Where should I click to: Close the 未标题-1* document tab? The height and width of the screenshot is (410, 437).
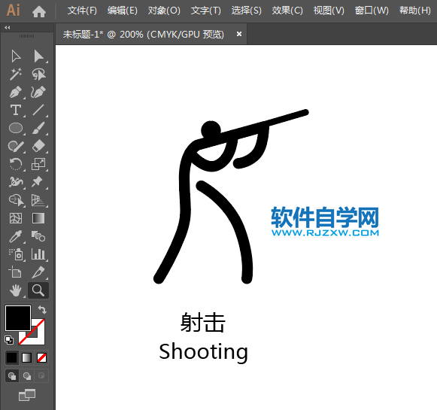(239, 34)
